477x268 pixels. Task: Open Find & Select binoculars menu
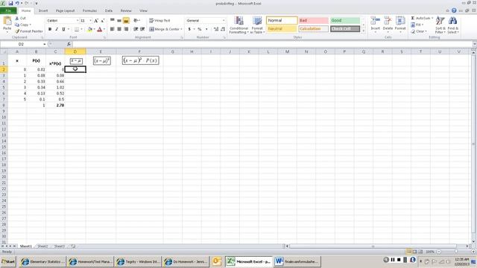(x=452, y=25)
